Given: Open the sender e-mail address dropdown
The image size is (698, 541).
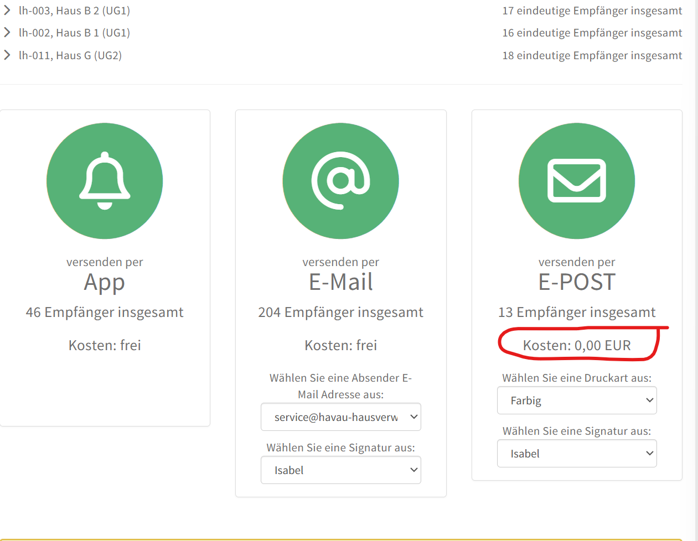Looking at the screenshot, I should click(x=340, y=417).
